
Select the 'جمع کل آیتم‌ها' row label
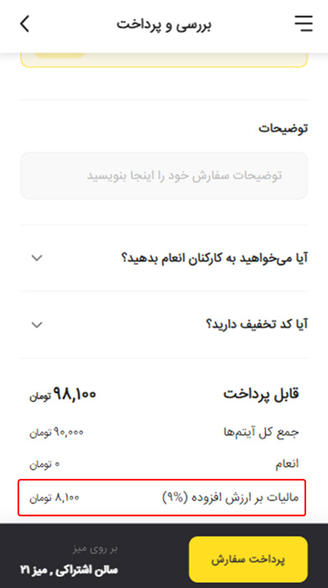(x=261, y=433)
